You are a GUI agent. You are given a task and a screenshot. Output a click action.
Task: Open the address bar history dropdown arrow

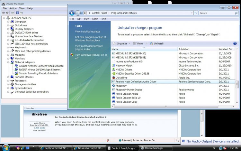pos(192,13)
